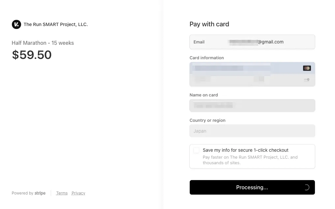The width and height of the screenshot is (335, 209).
Task: Click the card CVC field
Action: [x=280, y=80]
